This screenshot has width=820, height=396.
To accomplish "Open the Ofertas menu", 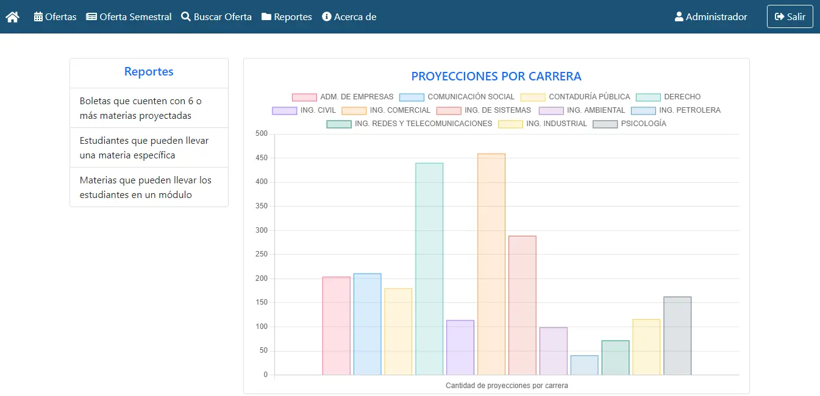I will (x=55, y=17).
